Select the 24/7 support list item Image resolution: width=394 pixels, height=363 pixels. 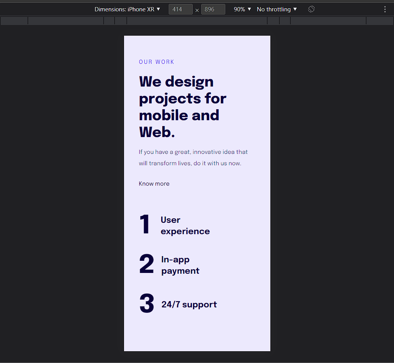coord(189,304)
